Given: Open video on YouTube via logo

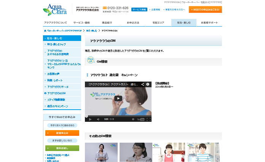Looking at the screenshot, I should click(140, 119).
